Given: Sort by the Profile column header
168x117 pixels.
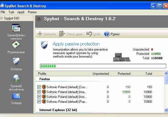Looking at the screenshot, I should [62, 74].
